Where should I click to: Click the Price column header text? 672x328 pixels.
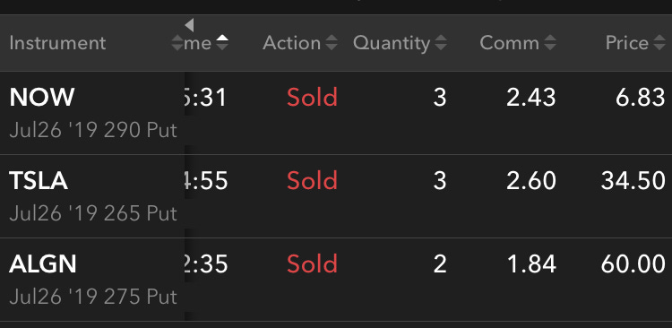[x=626, y=43]
